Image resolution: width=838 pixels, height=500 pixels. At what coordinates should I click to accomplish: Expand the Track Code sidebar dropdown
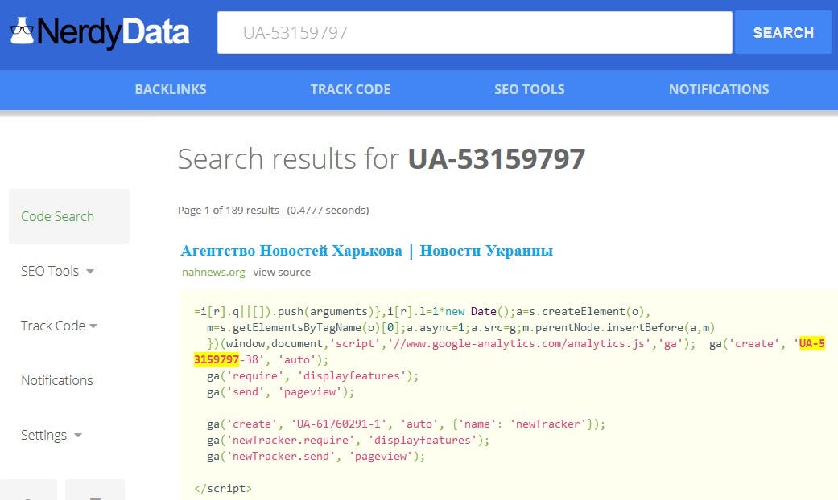click(x=59, y=326)
